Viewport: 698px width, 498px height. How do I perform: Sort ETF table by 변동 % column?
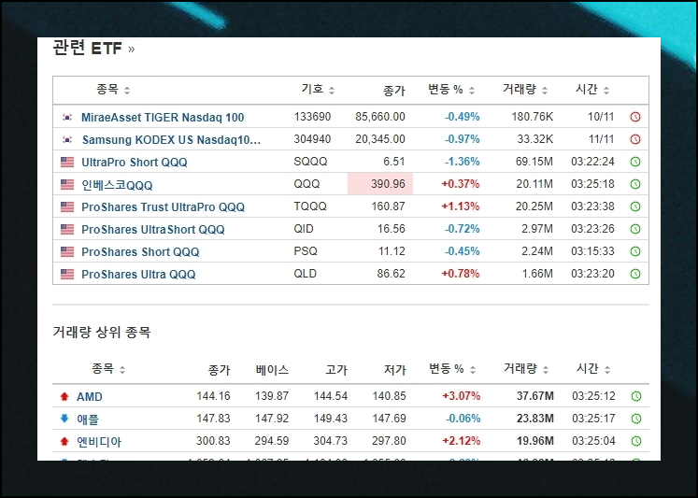pyautogui.click(x=451, y=90)
